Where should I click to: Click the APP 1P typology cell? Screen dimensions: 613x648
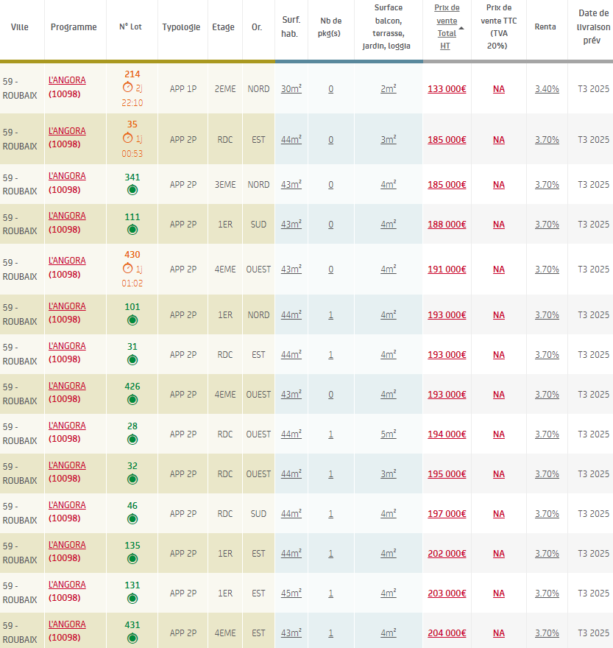click(183, 89)
